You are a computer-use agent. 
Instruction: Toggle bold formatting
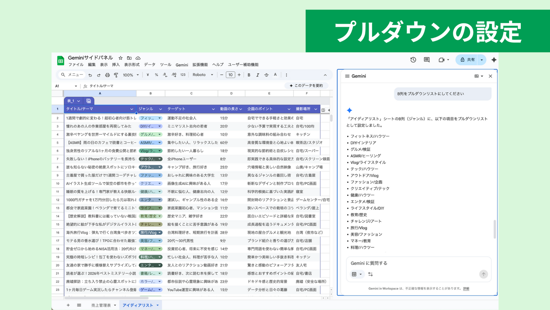249,75
